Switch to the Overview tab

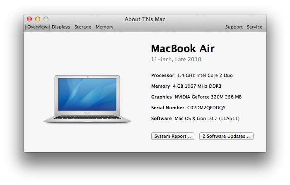click(x=37, y=27)
